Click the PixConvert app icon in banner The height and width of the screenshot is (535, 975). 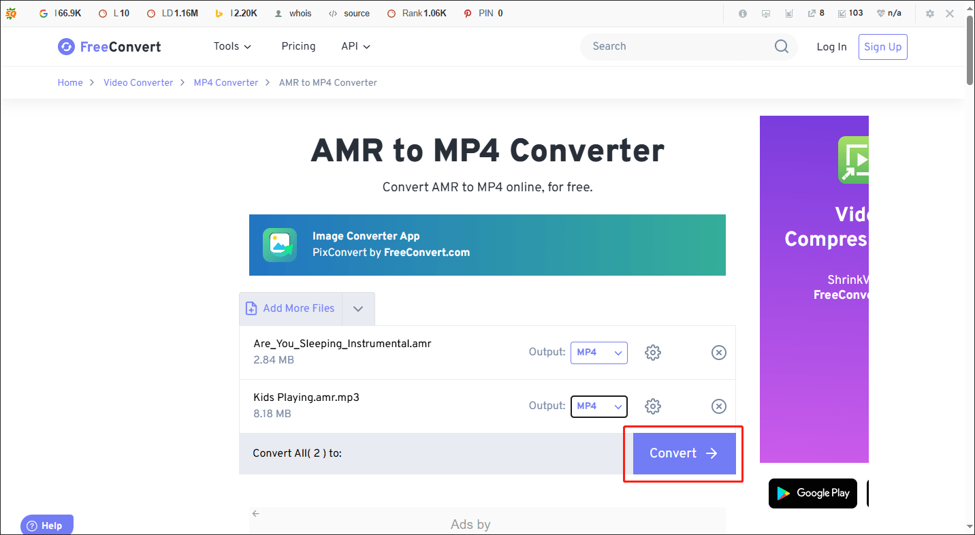(280, 245)
